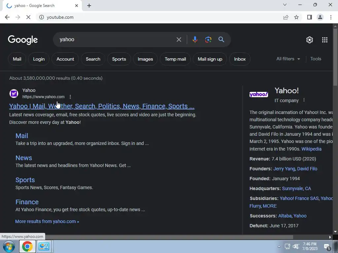
Task: Open the Jerry Yang founder link
Action: pyautogui.click(x=284, y=169)
